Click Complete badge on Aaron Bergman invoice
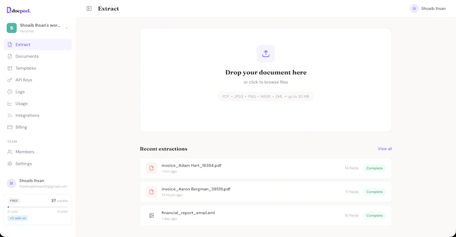This screenshot has height=237, width=456. [x=374, y=192]
